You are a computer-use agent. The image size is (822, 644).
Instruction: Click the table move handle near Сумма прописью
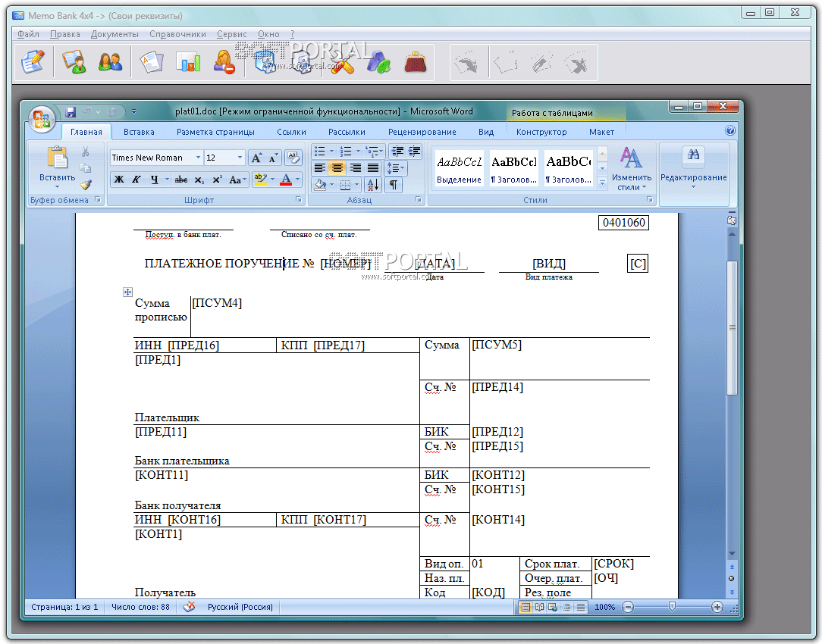pyautogui.click(x=127, y=292)
